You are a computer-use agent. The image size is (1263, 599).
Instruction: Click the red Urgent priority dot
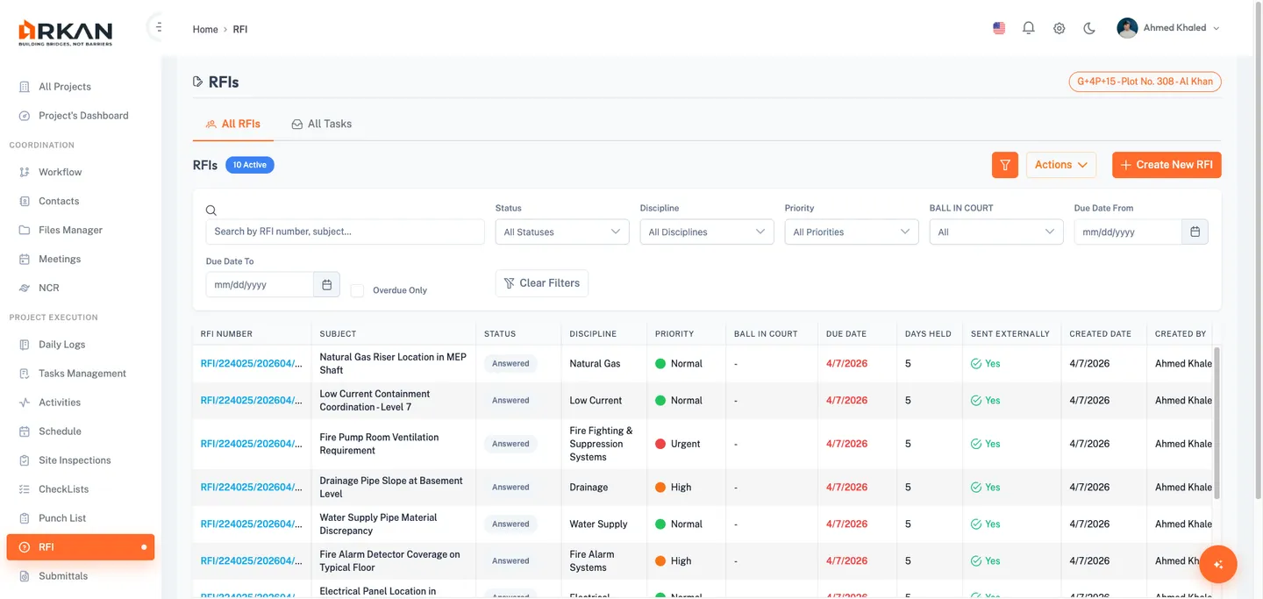[x=660, y=444]
